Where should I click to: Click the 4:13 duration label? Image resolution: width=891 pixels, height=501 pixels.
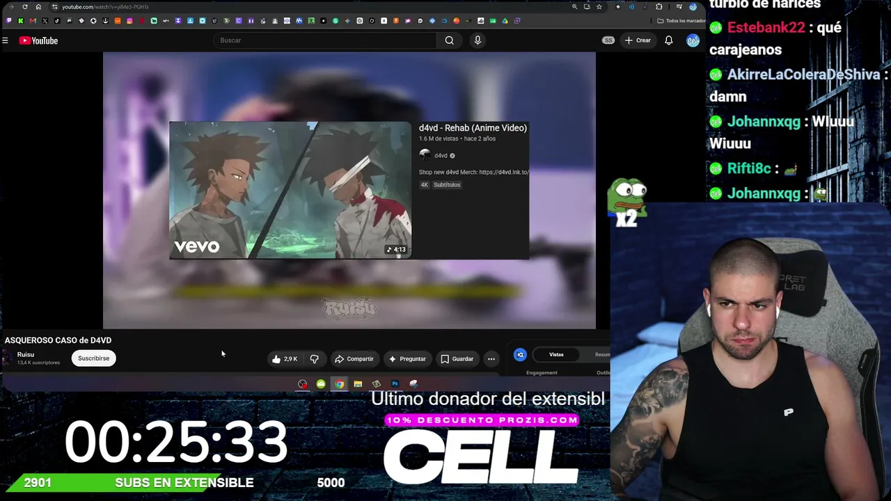coord(396,249)
